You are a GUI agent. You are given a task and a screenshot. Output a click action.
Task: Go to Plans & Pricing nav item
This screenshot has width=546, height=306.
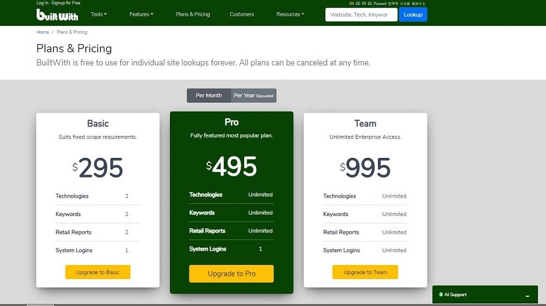[193, 14]
